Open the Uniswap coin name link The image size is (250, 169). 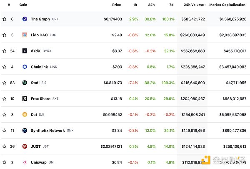(39, 162)
